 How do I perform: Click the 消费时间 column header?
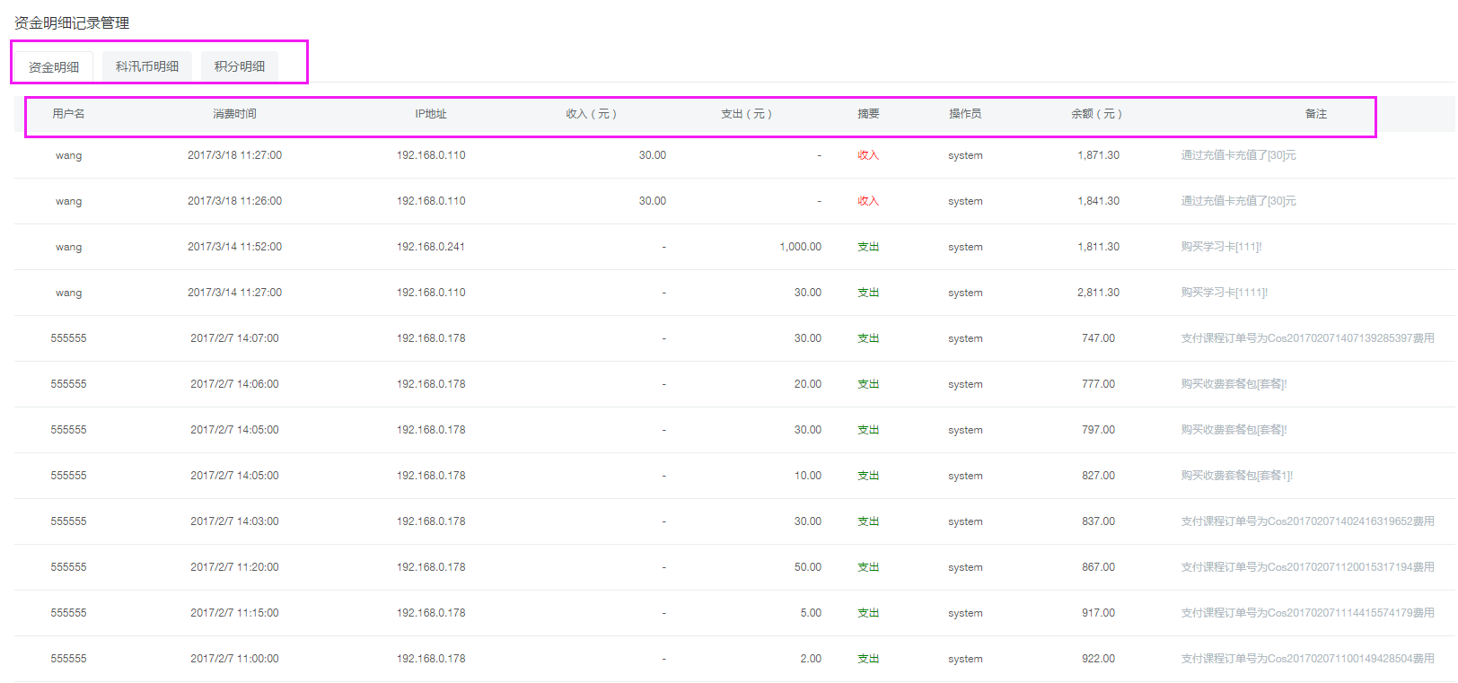[x=234, y=114]
